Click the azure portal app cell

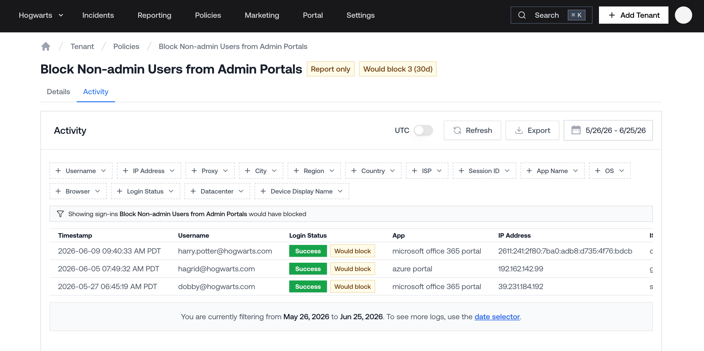pyautogui.click(x=412, y=269)
